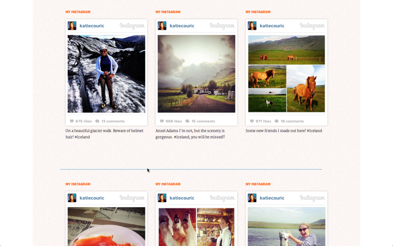Click the Instagram logo above the salmon plate photo

(132, 198)
